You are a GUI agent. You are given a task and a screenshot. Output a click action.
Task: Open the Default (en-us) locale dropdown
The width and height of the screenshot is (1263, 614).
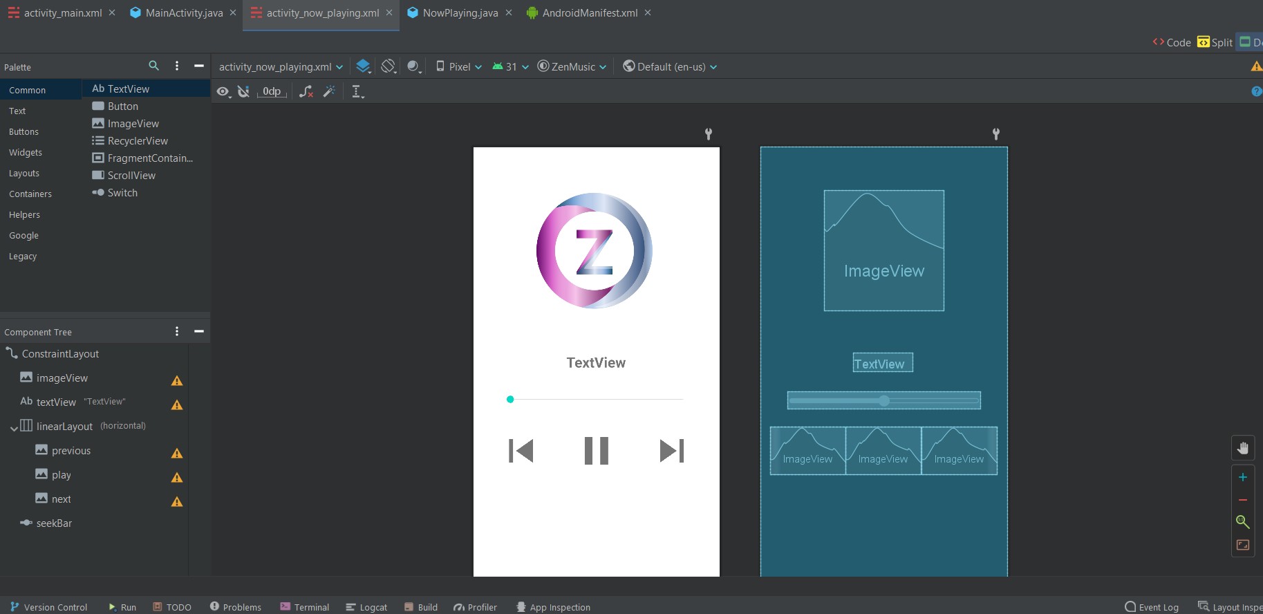[670, 66]
